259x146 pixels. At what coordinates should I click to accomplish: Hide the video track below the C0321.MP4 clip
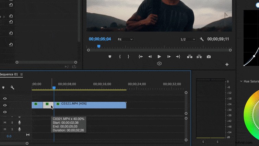coord(5,112)
